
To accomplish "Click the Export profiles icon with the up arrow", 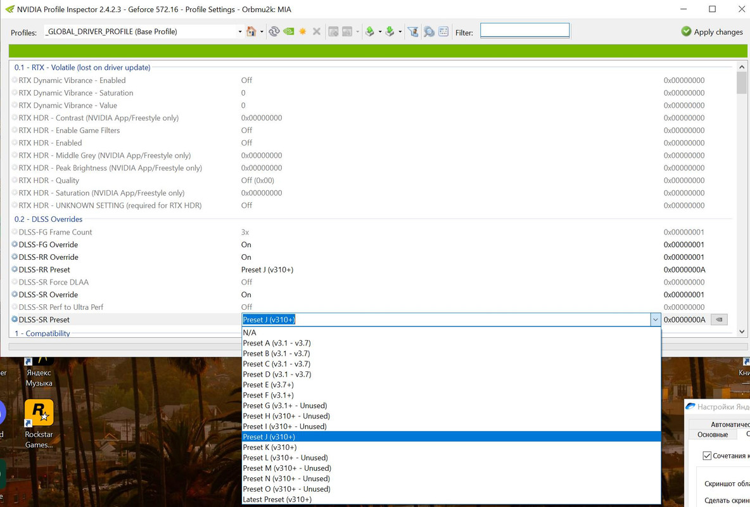I will click(370, 32).
